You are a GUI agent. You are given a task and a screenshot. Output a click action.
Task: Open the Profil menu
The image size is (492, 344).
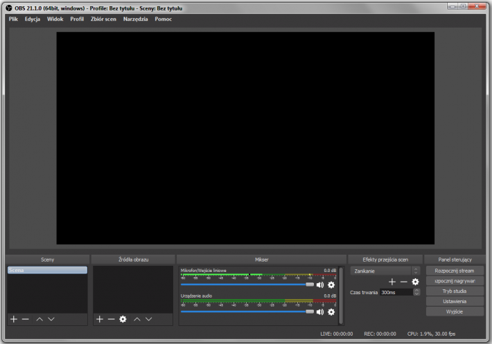77,19
